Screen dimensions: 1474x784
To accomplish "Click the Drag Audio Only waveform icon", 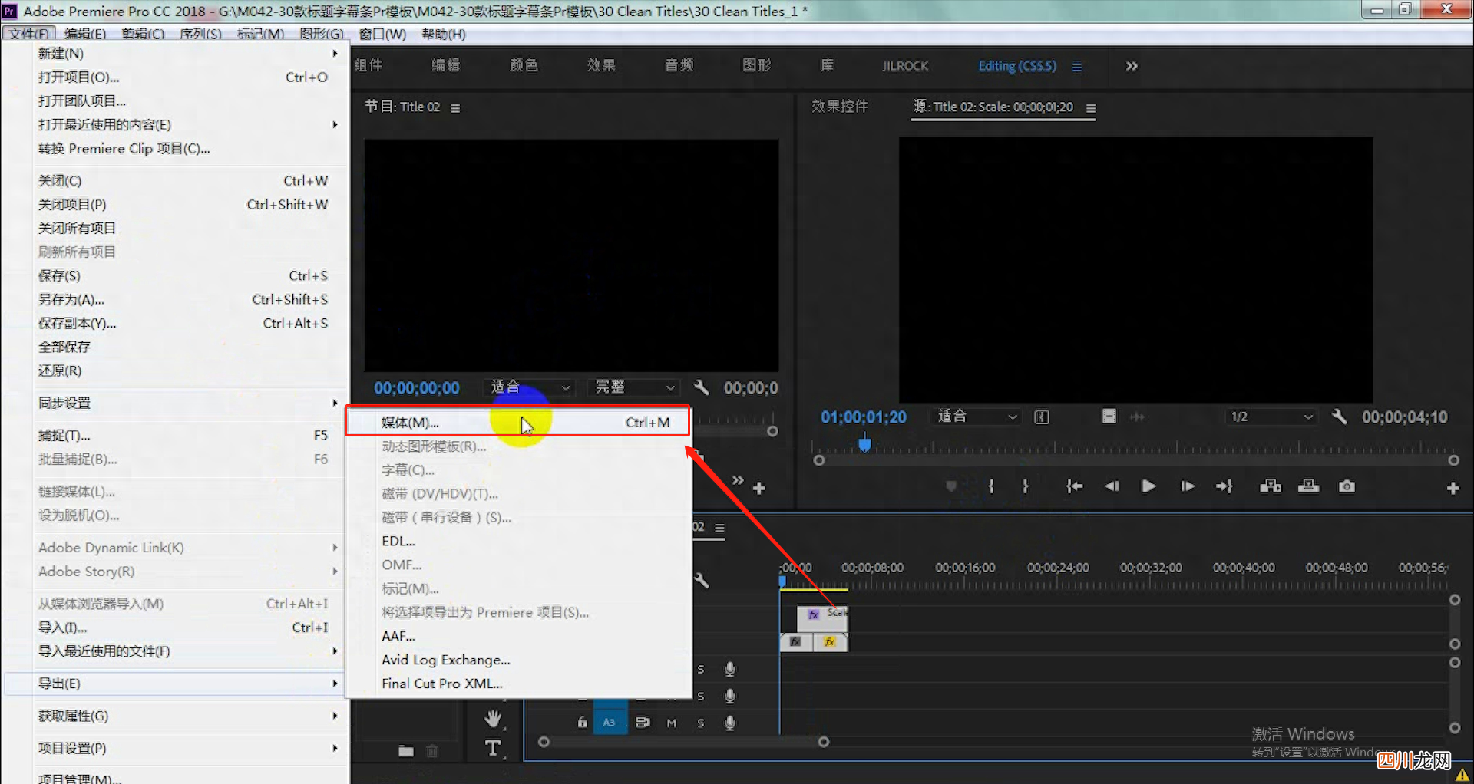I will coord(1137,417).
